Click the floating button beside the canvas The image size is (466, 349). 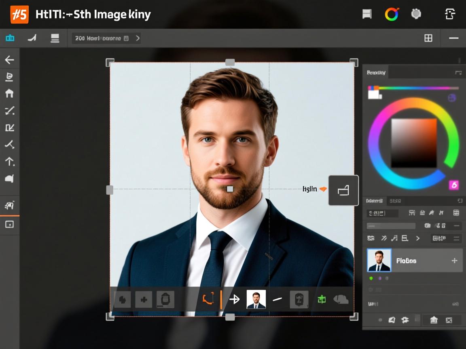(343, 190)
